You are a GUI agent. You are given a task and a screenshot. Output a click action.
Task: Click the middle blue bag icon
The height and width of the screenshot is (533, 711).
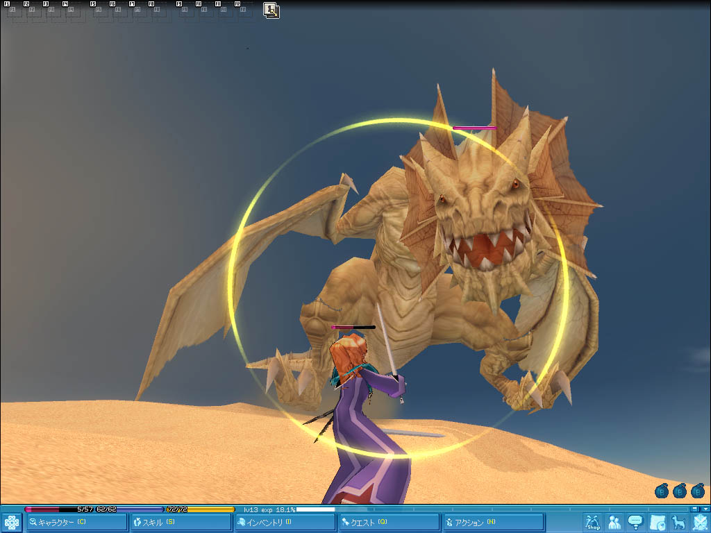pos(680,491)
